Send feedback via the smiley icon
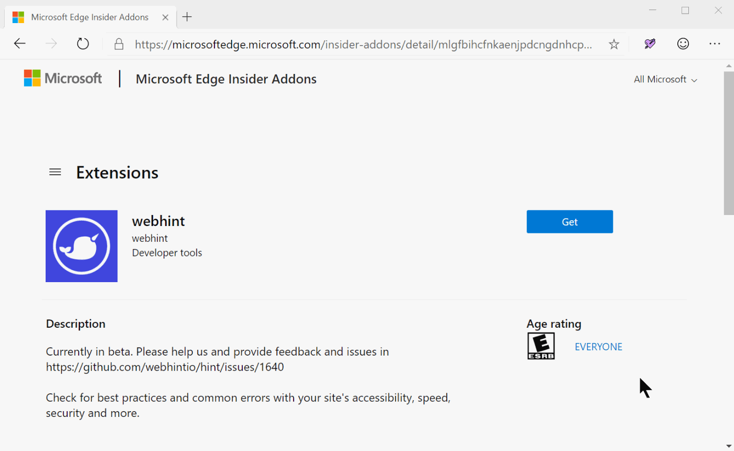Viewport: 734px width, 451px height. [x=683, y=44]
